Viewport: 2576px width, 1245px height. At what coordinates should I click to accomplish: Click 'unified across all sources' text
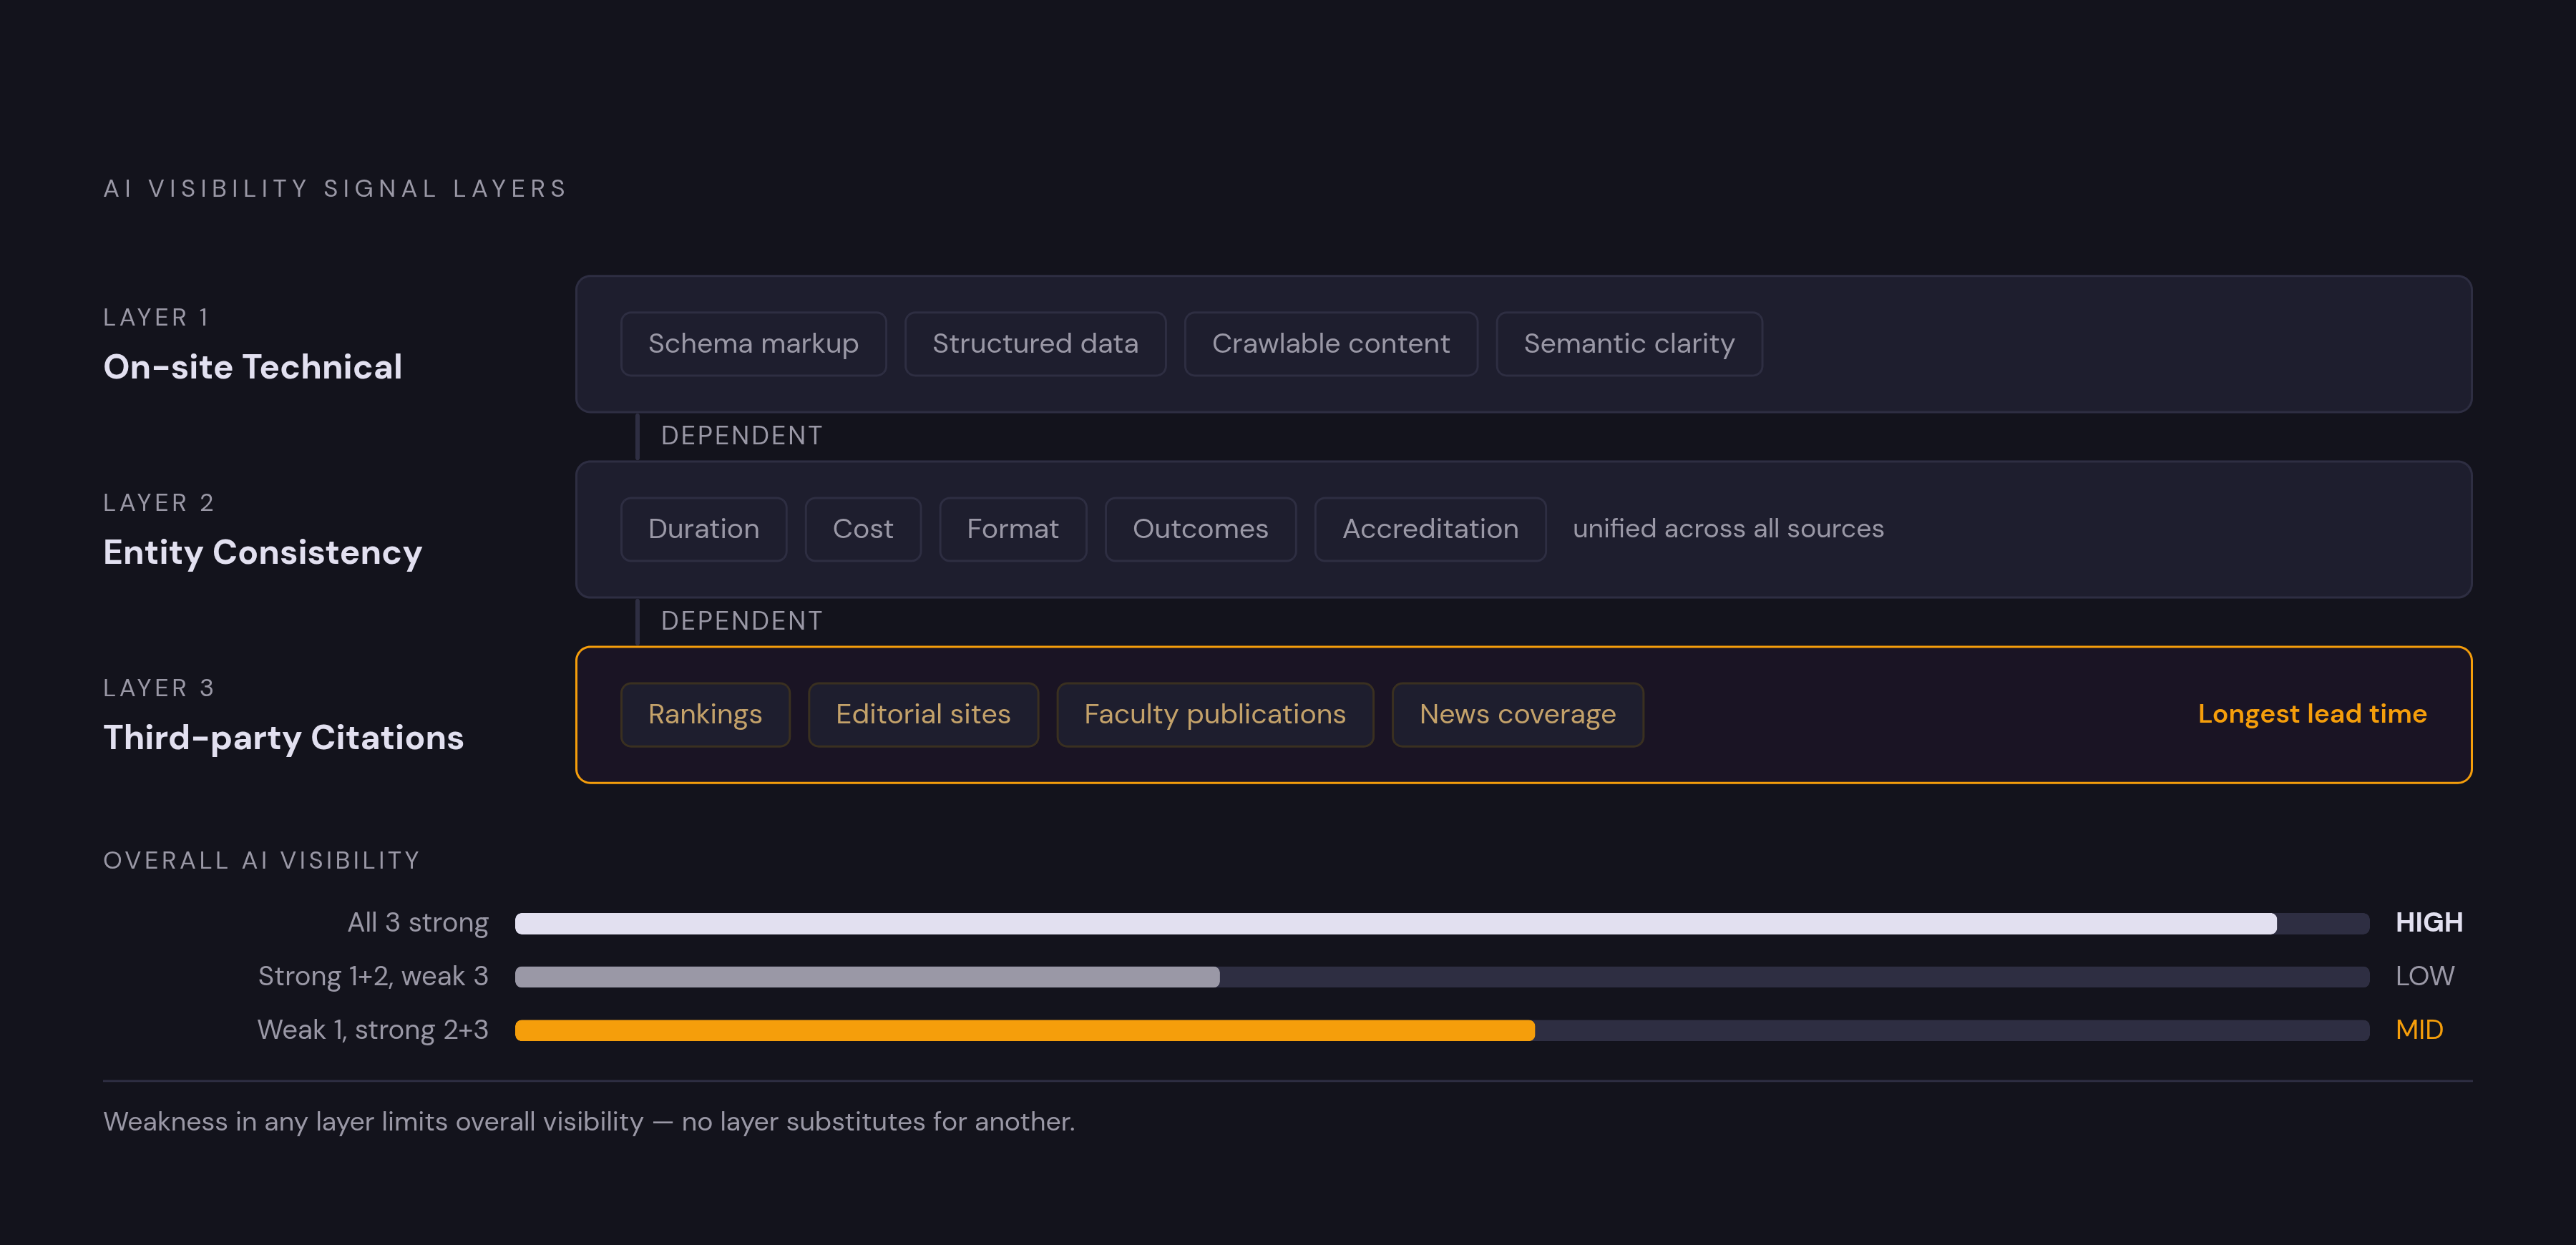pyautogui.click(x=1728, y=529)
